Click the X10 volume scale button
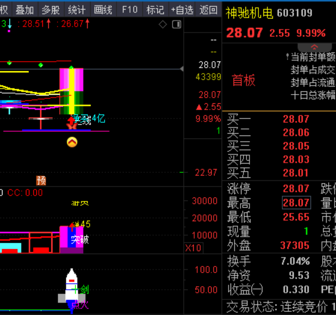Image resolution: width=336 pixels, height=315 pixels. pyautogui.click(x=193, y=248)
